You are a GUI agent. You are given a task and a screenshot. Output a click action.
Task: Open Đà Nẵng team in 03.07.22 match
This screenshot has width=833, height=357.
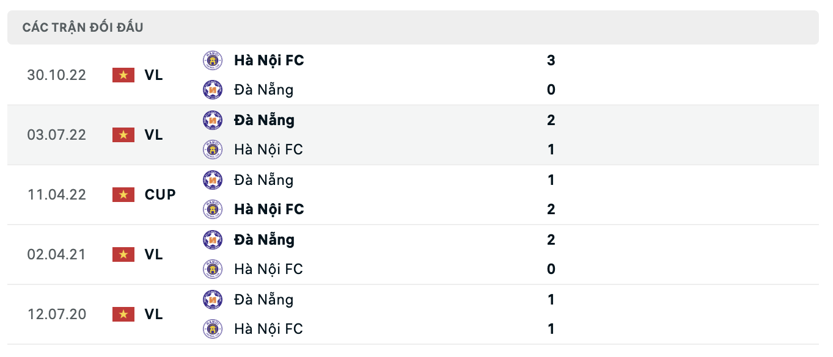[264, 120]
